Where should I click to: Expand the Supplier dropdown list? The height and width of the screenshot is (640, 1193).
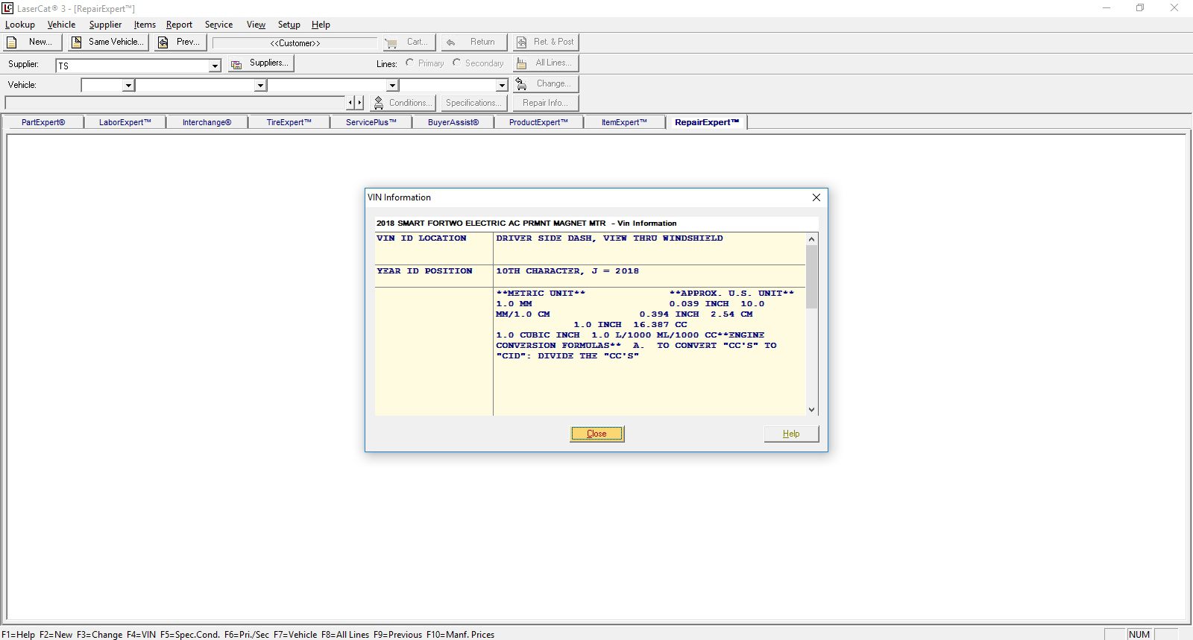tap(215, 66)
